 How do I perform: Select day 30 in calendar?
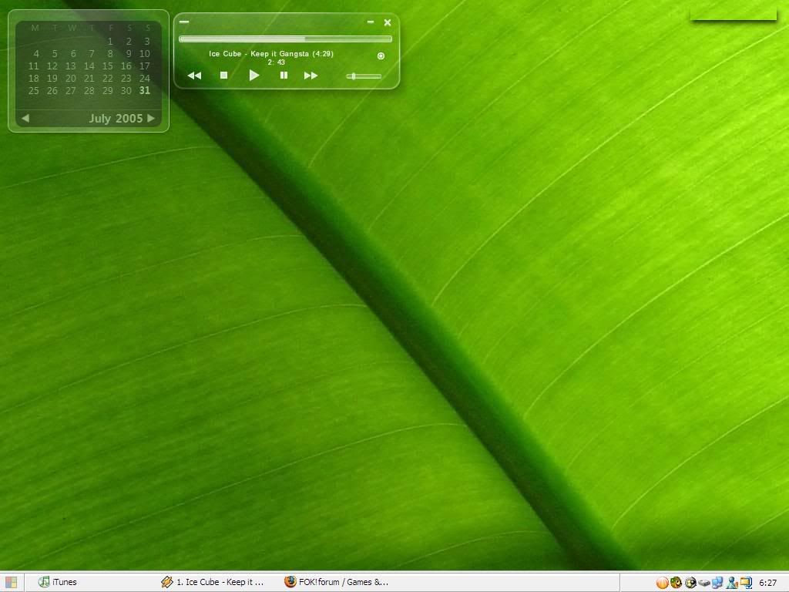pos(126,91)
